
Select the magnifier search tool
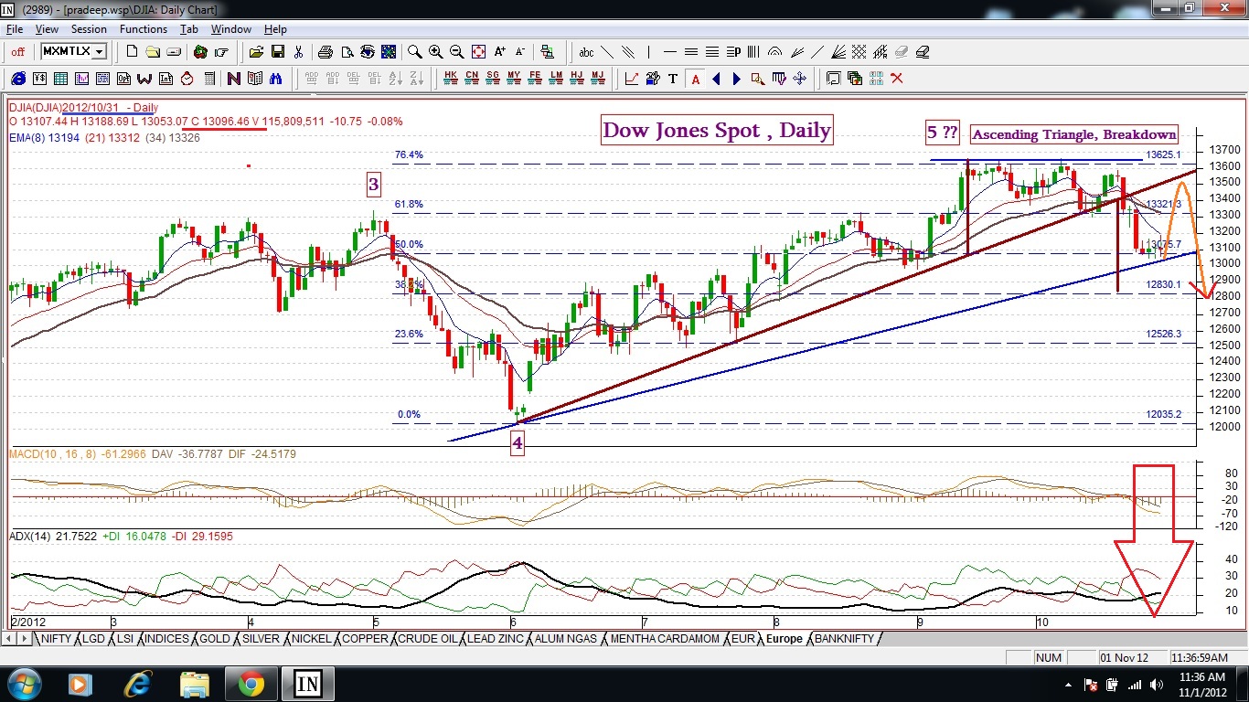tap(415, 52)
